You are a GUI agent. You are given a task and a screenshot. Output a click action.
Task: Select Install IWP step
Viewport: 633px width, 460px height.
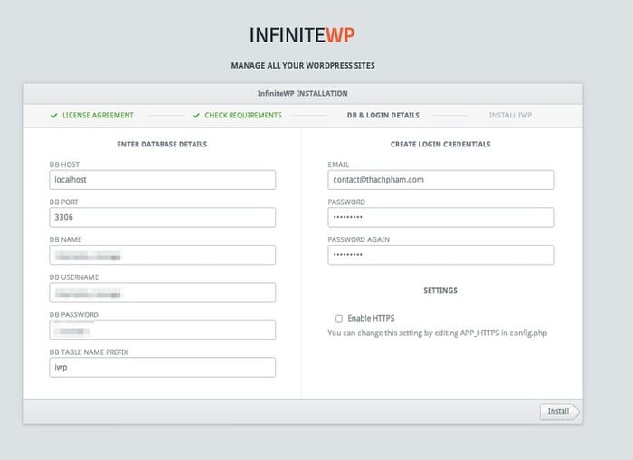[510, 116]
